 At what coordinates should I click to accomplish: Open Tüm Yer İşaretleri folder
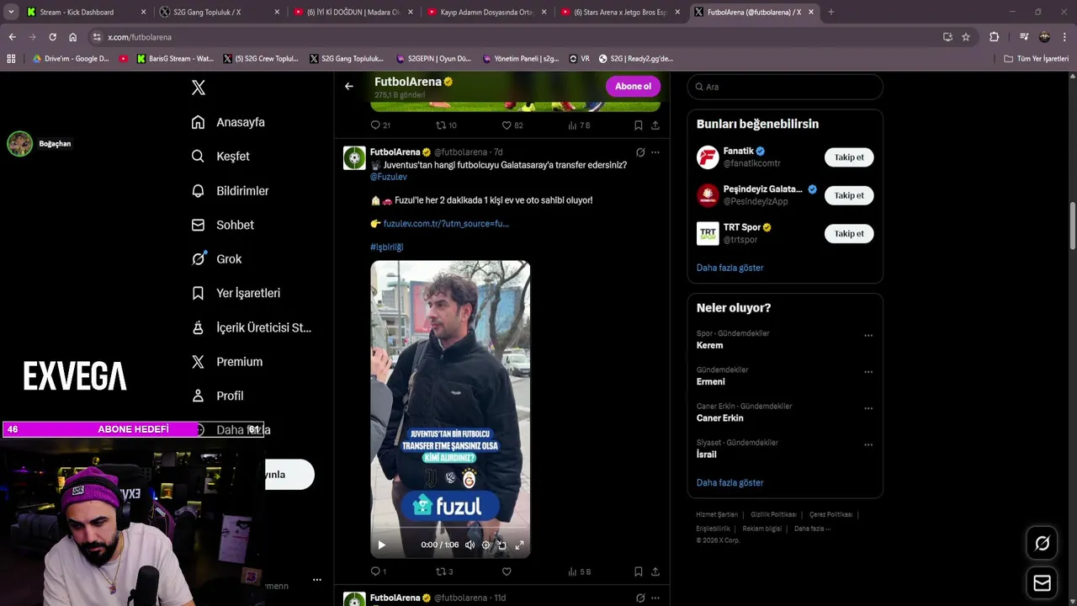tap(1037, 59)
